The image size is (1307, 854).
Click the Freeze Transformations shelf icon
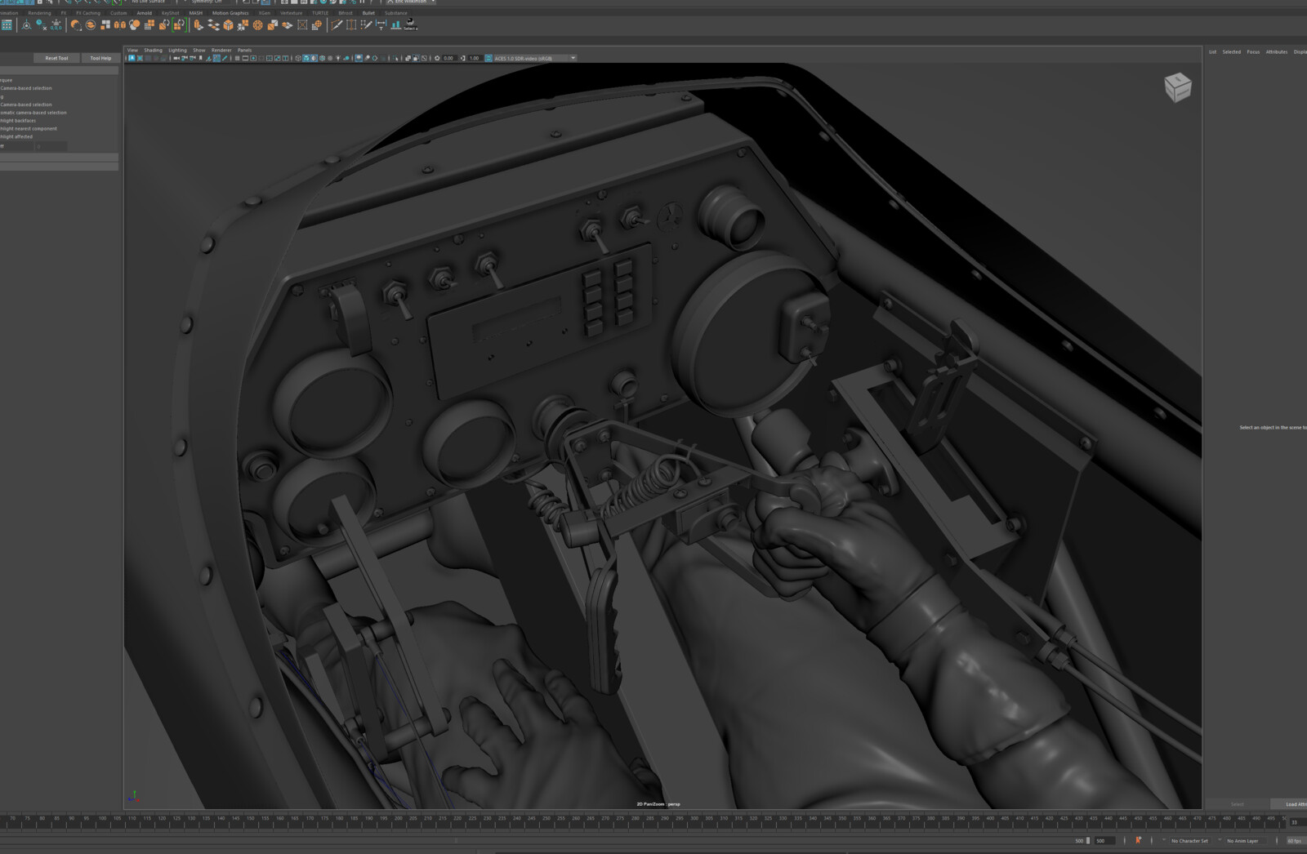coord(56,25)
